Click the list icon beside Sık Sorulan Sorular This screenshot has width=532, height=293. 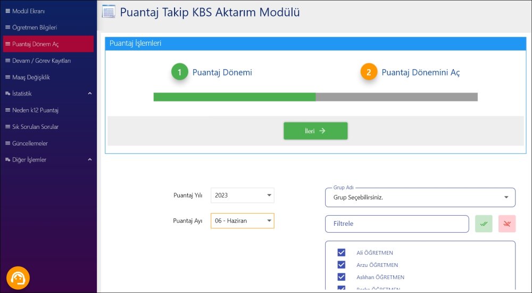(7, 126)
